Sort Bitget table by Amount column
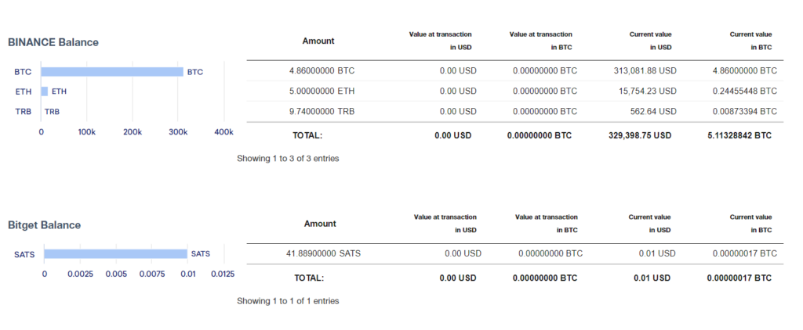Image resolution: width=803 pixels, height=330 pixels. (x=320, y=224)
